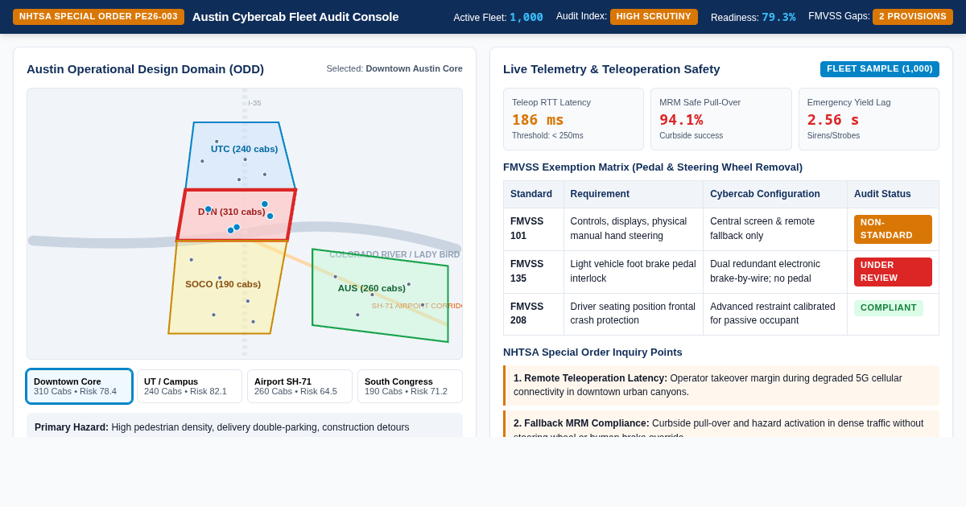Click the FMVSS 135 standard cell

[534, 272]
